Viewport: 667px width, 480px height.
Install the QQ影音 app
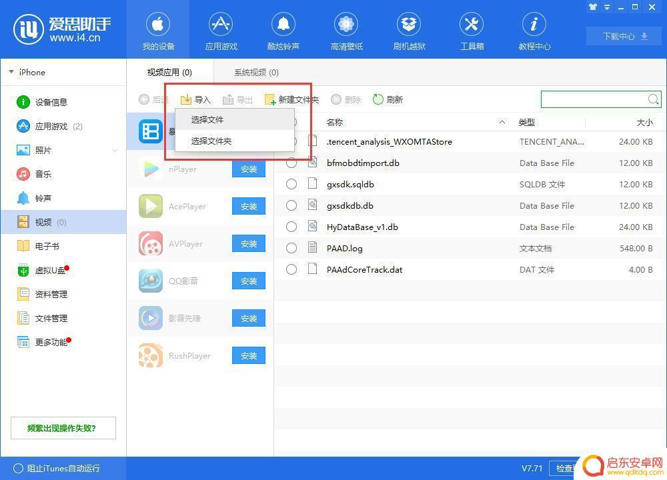[x=248, y=281]
